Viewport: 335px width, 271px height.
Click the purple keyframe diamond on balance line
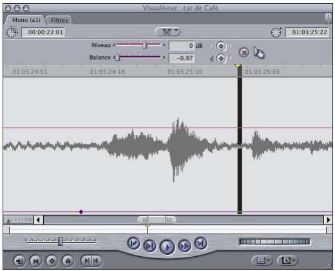click(81, 212)
